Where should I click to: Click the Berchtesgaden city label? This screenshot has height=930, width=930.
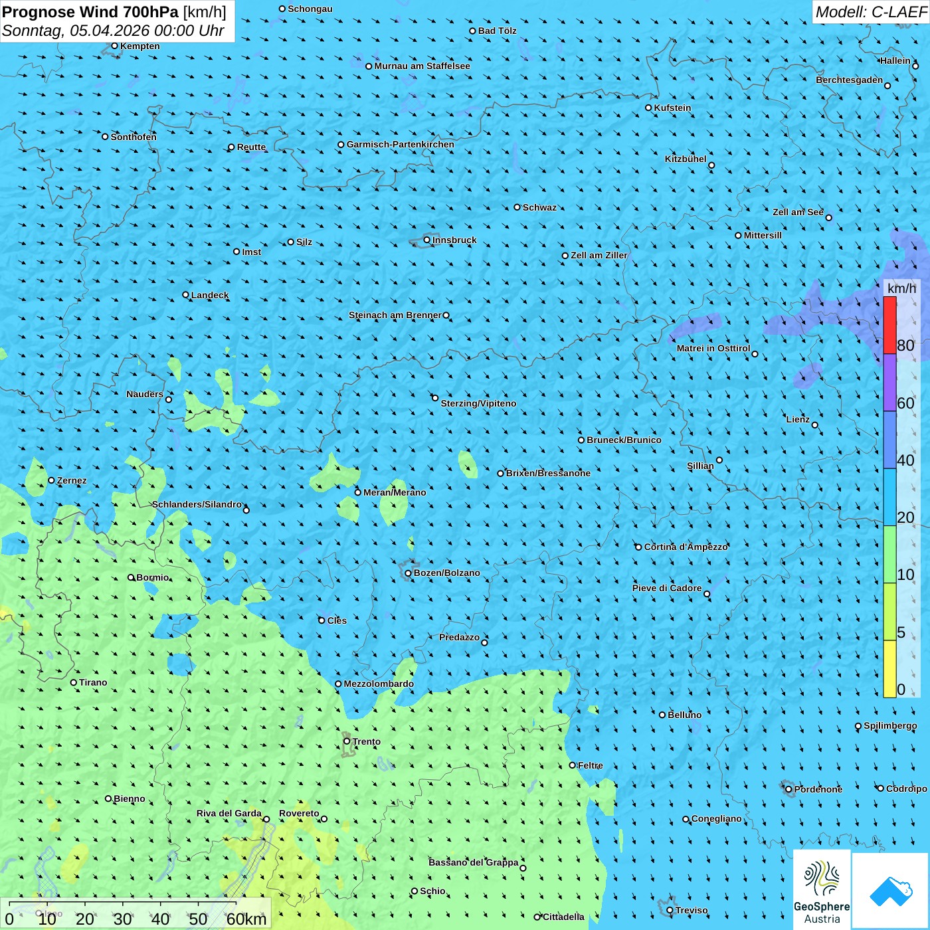point(850,80)
